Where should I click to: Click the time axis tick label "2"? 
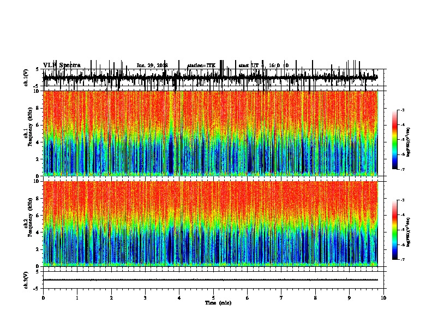click(111, 298)
